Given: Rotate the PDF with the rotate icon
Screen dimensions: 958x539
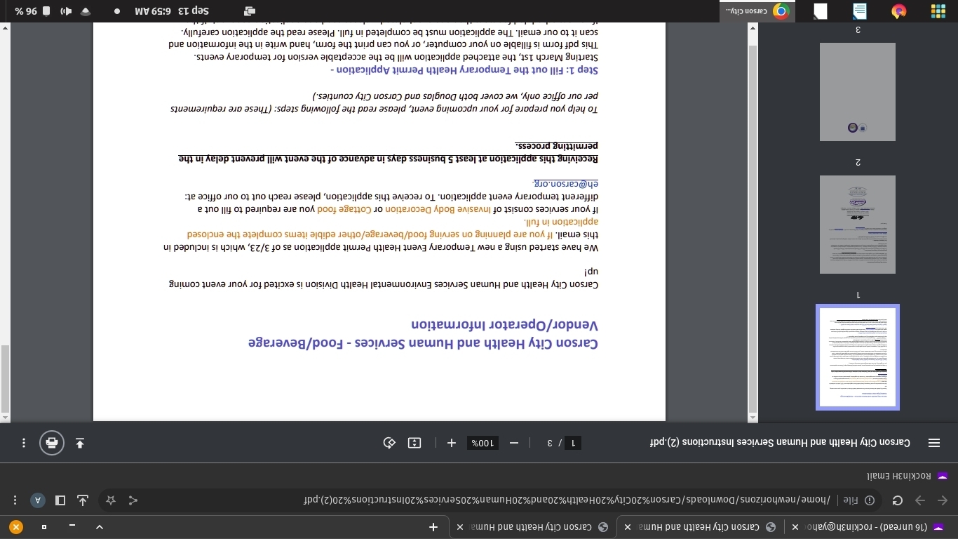Looking at the screenshot, I should [x=390, y=443].
